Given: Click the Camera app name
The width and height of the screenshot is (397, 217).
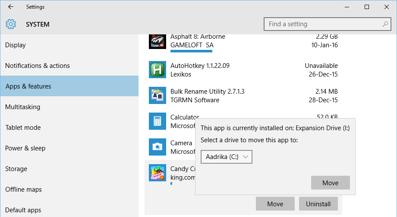Looking at the screenshot, I should pyautogui.click(x=181, y=143).
